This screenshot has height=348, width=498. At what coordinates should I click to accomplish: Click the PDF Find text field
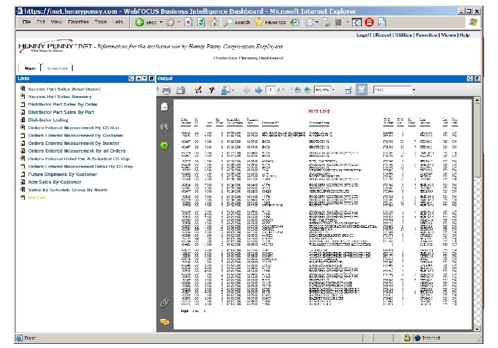[393, 90]
